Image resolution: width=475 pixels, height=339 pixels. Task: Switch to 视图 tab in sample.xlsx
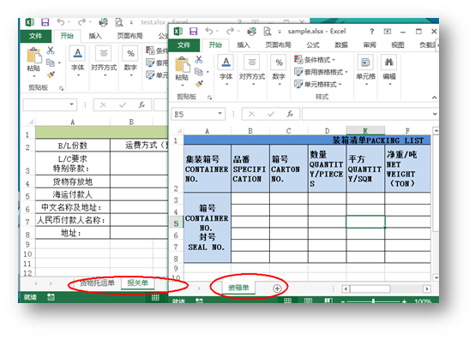click(x=398, y=45)
